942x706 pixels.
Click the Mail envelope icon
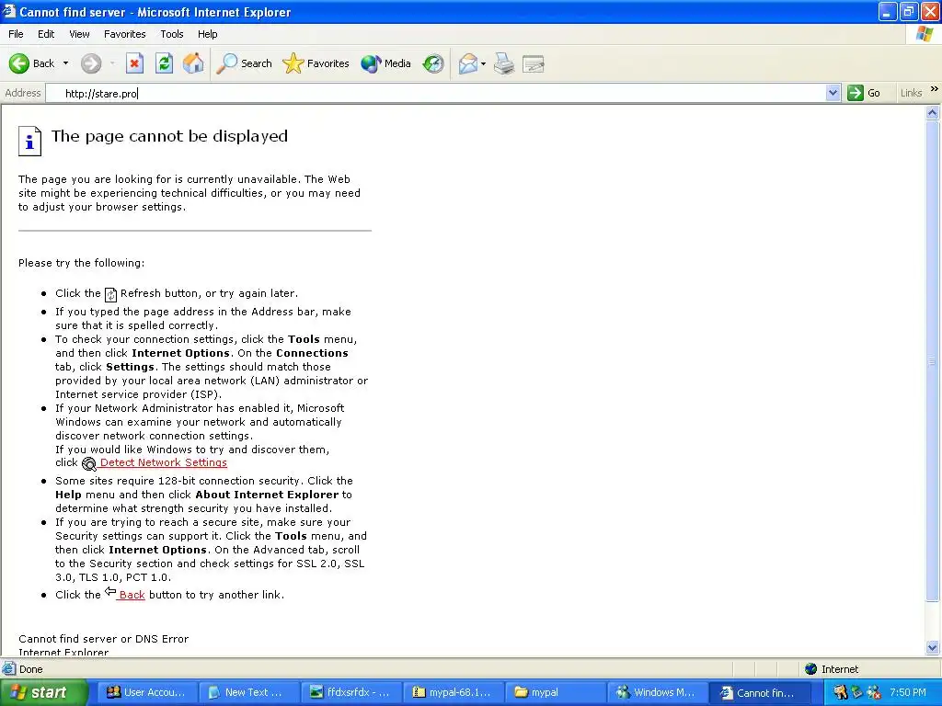click(468, 63)
